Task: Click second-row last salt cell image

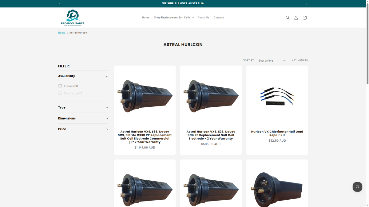Action: point(277,183)
